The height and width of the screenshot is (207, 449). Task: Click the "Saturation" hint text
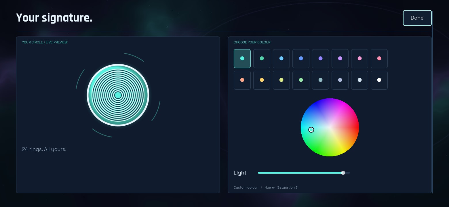[286, 187]
